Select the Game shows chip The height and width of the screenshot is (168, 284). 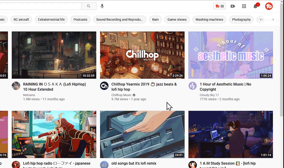coord(177,19)
